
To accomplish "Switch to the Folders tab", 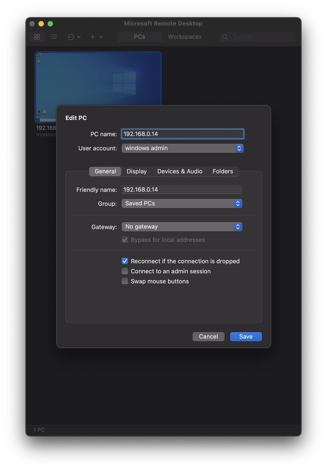I will [x=223, y=171].
